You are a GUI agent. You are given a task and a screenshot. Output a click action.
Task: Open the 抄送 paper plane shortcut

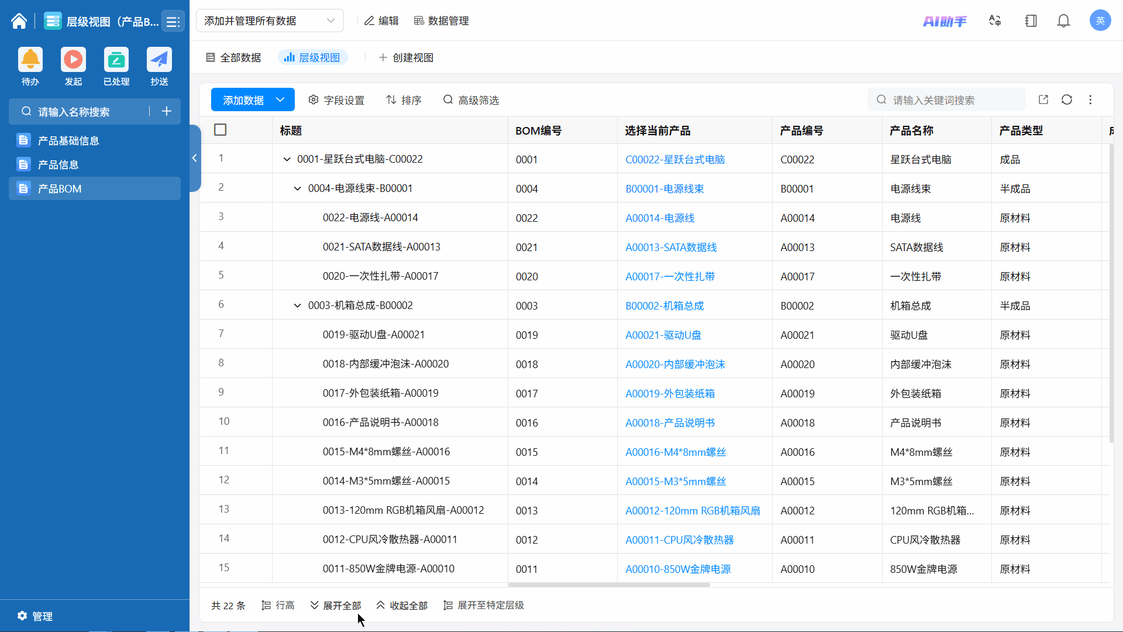pyautogui.click(x=159, y=60)
